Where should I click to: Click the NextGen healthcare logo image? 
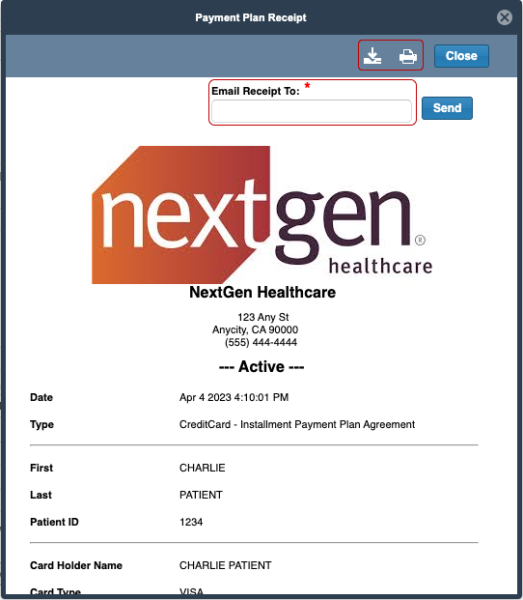[x=262, y=214]
